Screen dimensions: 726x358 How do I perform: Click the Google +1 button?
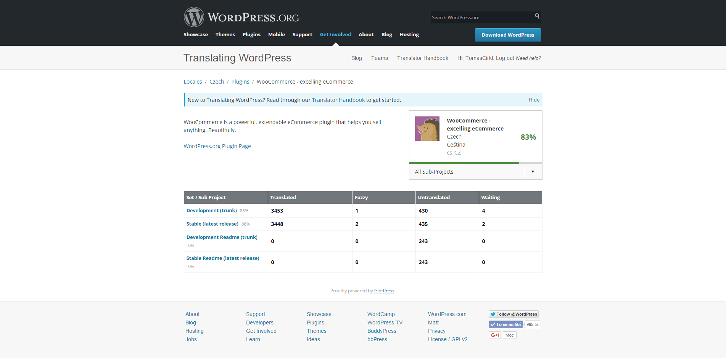pos(495,335)
